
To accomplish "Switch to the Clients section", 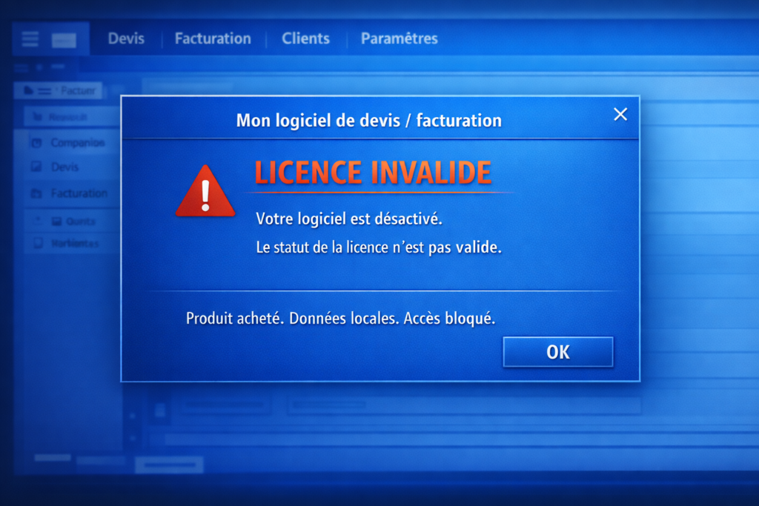I will coord(305,39).
